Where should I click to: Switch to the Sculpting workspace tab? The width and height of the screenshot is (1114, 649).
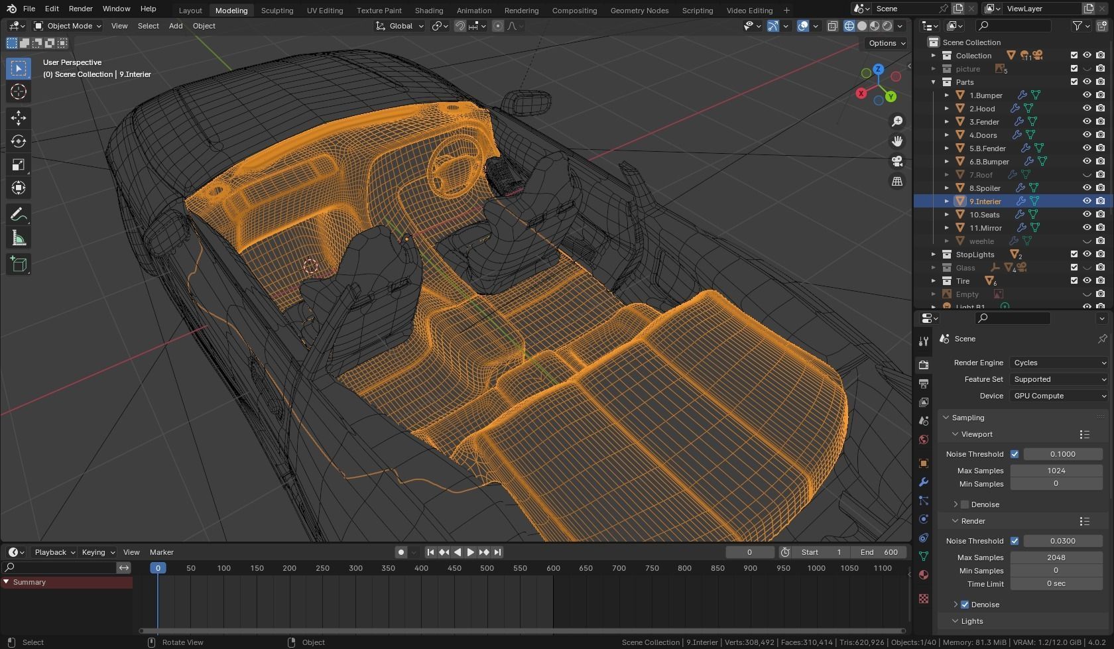click(x=277, y=10)
